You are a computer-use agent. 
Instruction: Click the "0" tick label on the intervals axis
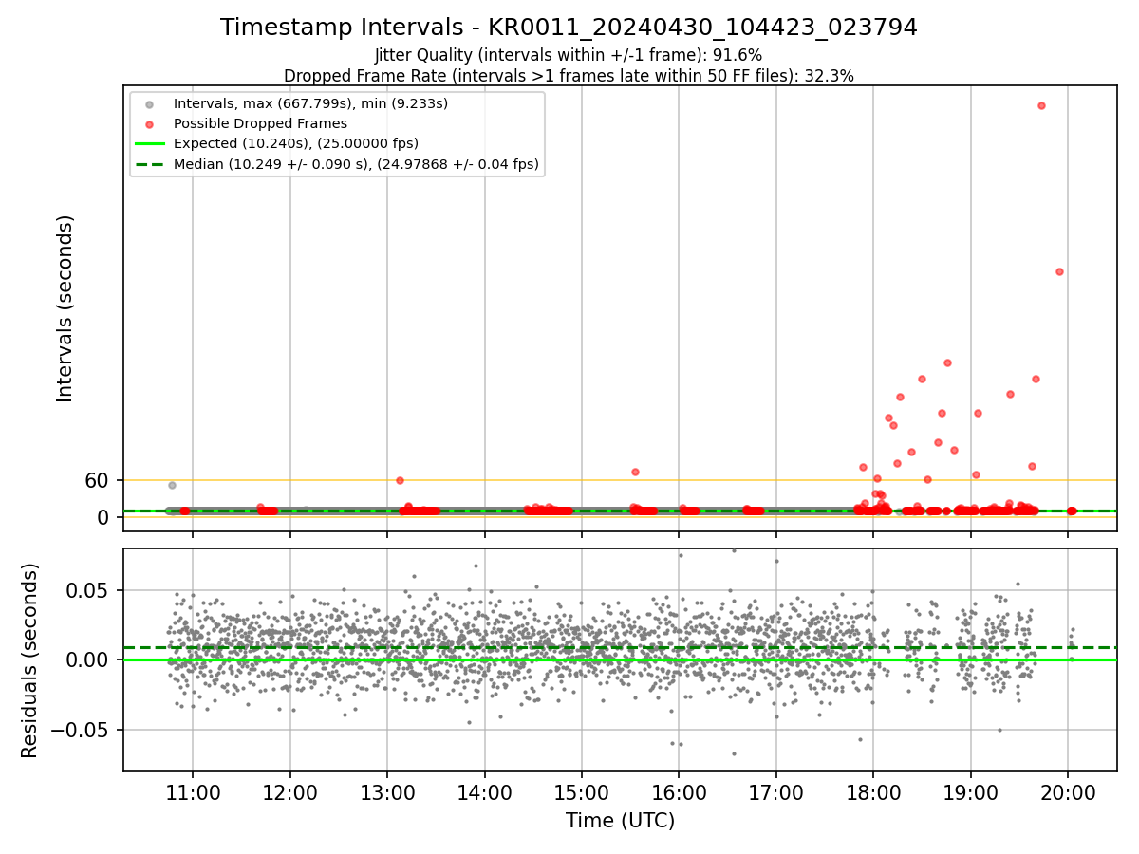click(x=105, y=517)
